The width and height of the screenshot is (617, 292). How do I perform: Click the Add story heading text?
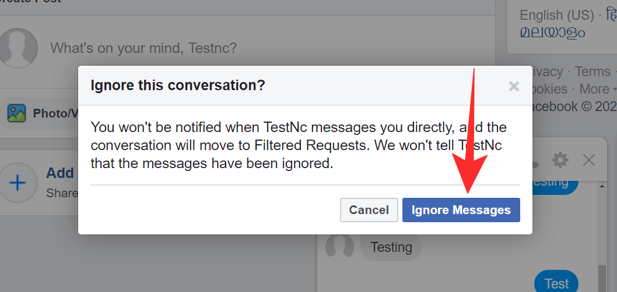click(61, 173)
